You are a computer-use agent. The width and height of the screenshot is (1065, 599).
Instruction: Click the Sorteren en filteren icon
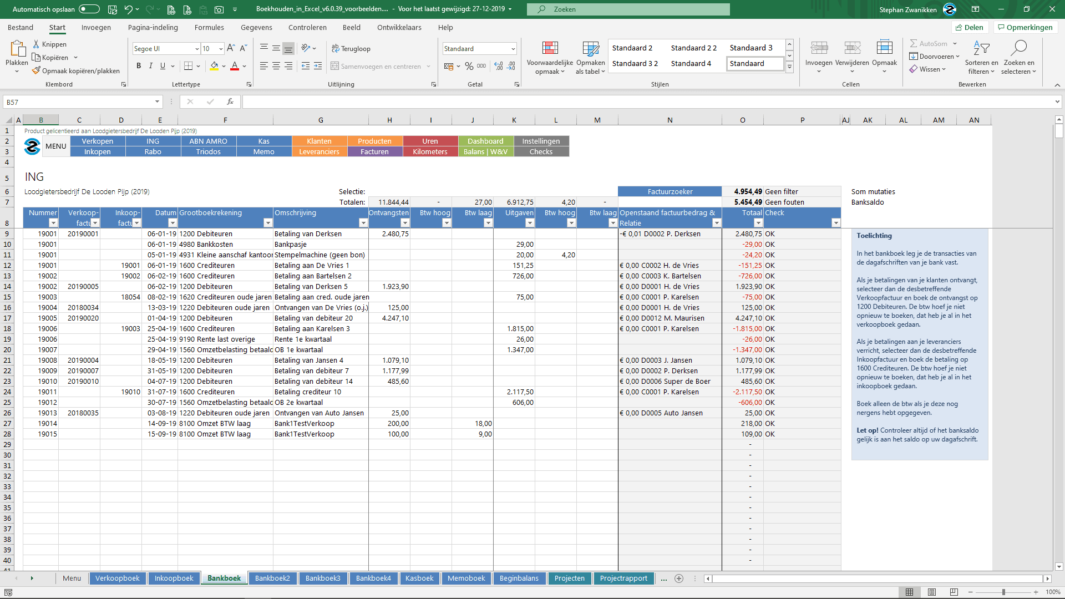tap(981, 49)
